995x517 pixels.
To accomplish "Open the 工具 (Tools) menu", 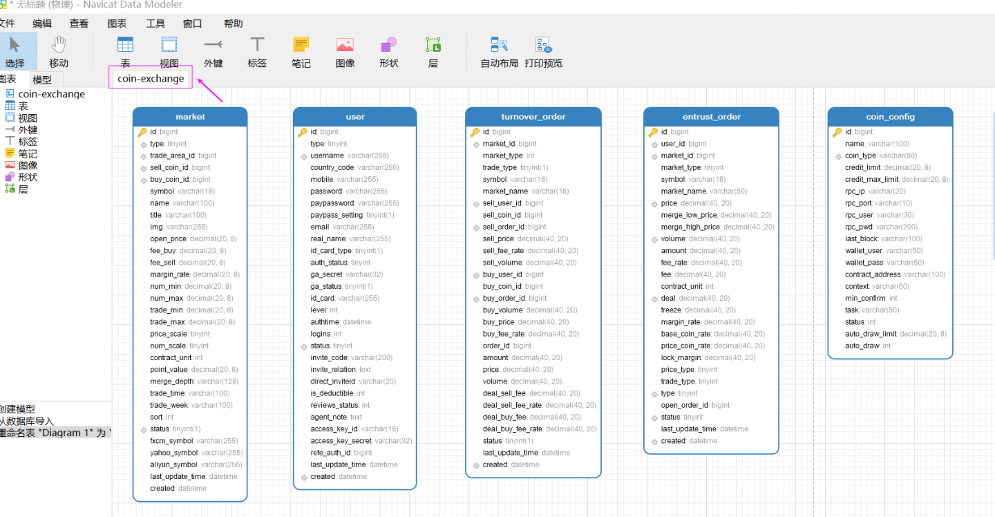I will point(155,23).
